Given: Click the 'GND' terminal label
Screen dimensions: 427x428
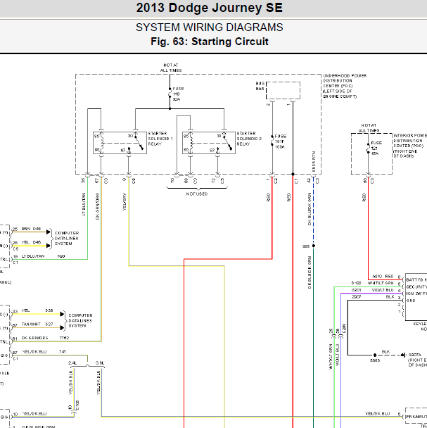Looking at the screenshot, I should (411, 301).
